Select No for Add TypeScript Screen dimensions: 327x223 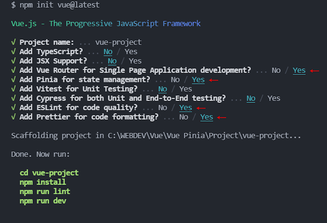click(x=108, y=52)
